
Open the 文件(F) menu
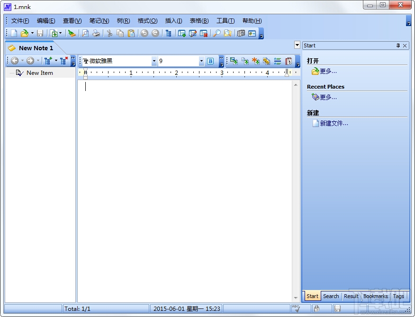[x=20, y=21]
